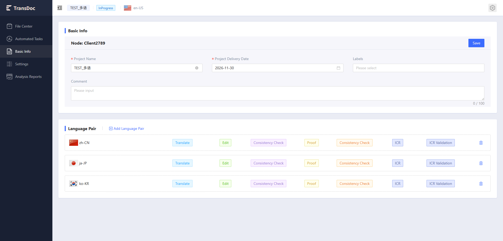Select Basic Info sidebar item

pyautogui.click(x=26, y=51)
